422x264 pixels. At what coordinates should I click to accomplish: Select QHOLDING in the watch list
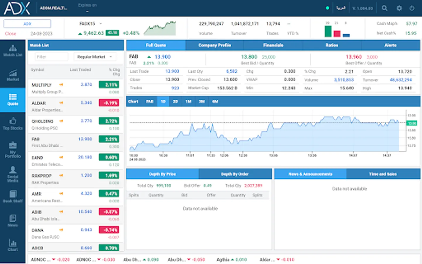(x=76, y=124)
